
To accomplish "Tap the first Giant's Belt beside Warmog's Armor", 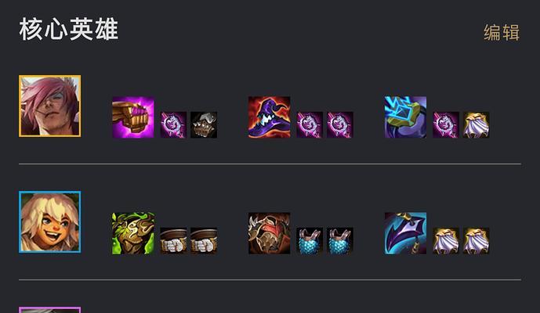I will pyautogui.click(x=173, y=241).
